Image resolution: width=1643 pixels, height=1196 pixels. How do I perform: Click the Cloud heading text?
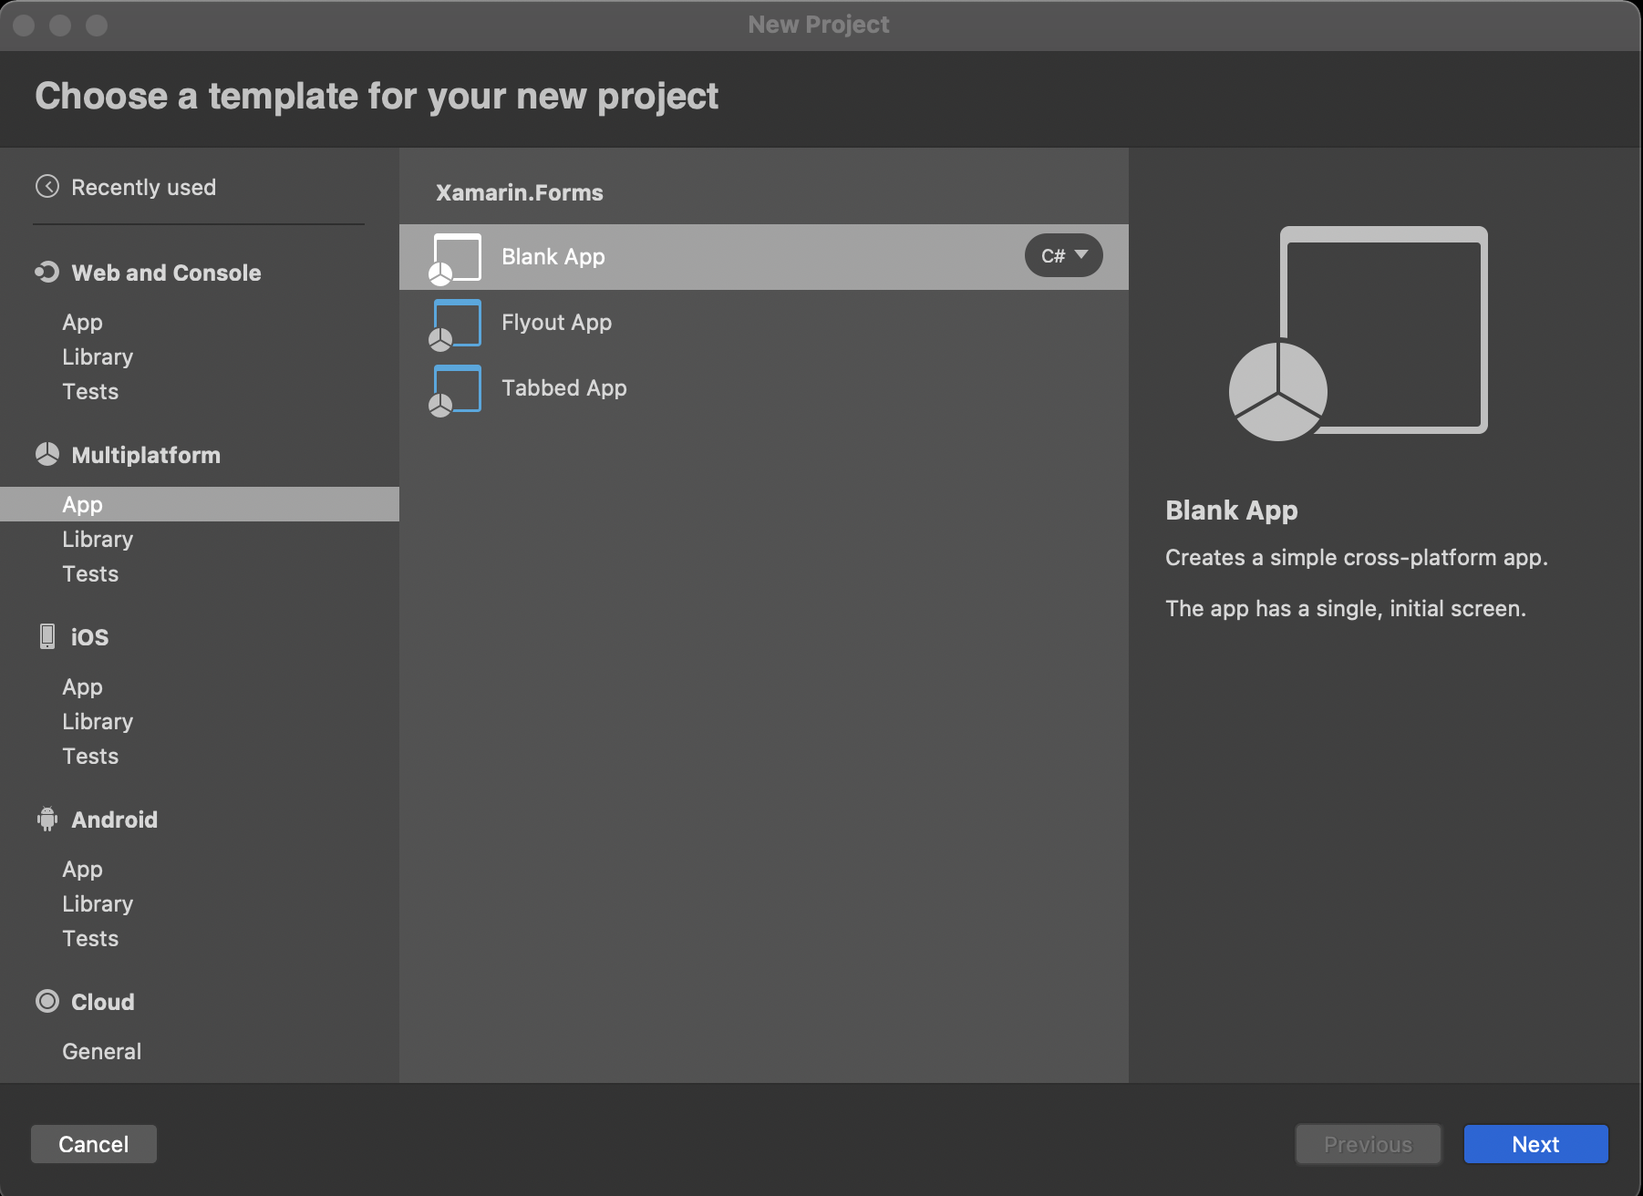pyautogui.click(x=103, y=1002)
